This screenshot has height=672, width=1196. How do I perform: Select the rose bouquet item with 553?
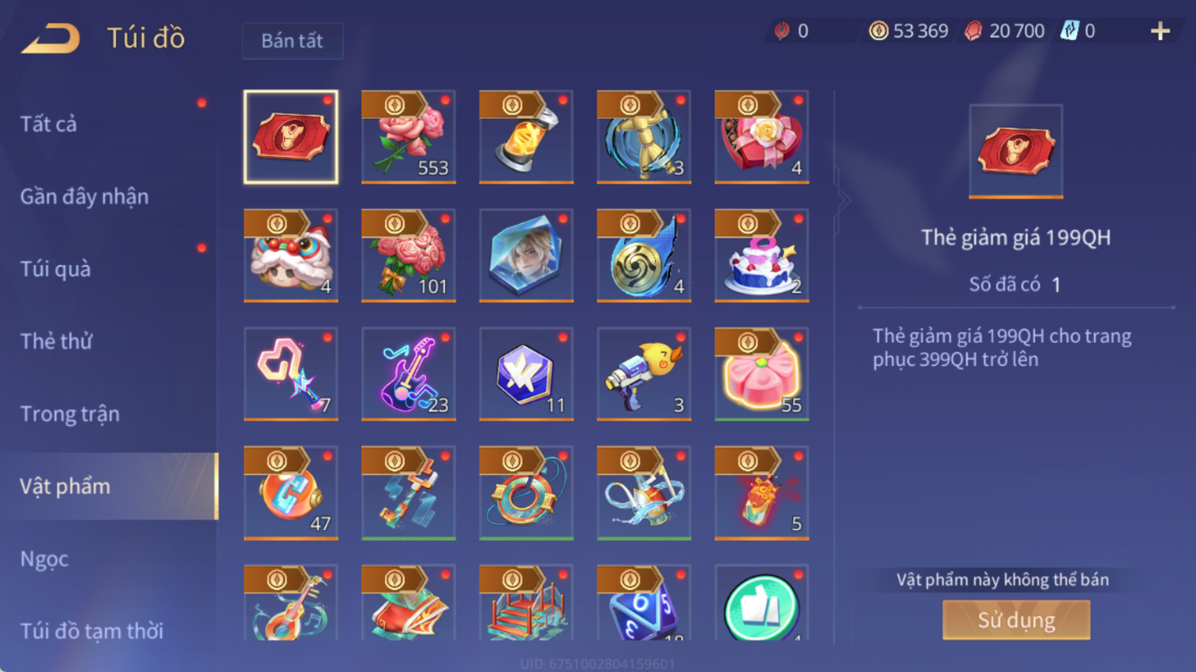pyautogui.click(x=408, y=137)
